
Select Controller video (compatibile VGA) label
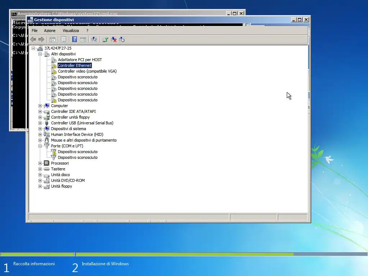tap(87, 72)
